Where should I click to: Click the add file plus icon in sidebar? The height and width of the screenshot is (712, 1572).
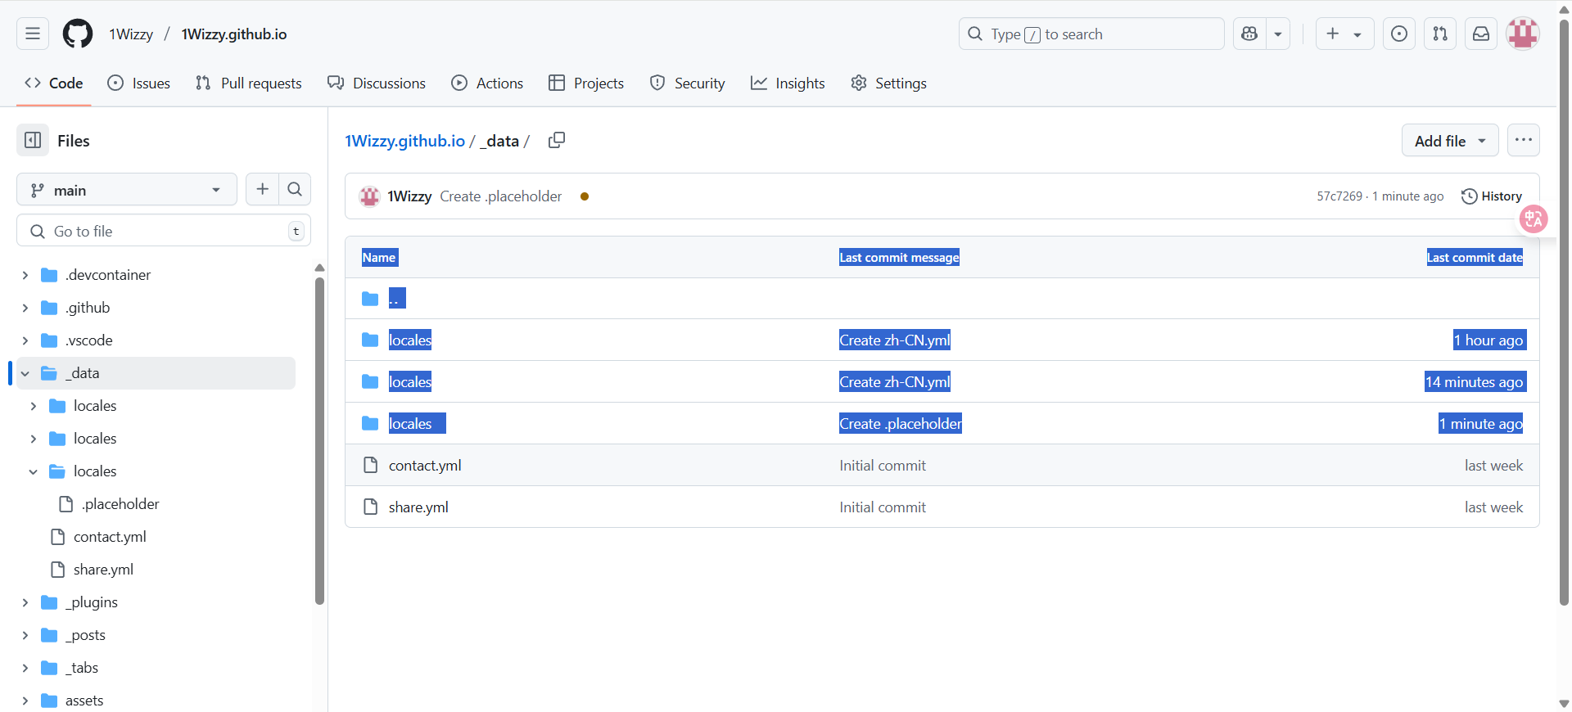click(262, 190)
